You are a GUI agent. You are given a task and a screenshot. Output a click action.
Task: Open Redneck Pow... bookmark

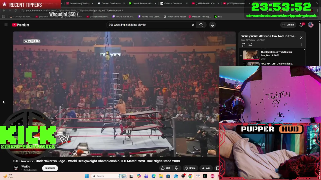[98, 17]
